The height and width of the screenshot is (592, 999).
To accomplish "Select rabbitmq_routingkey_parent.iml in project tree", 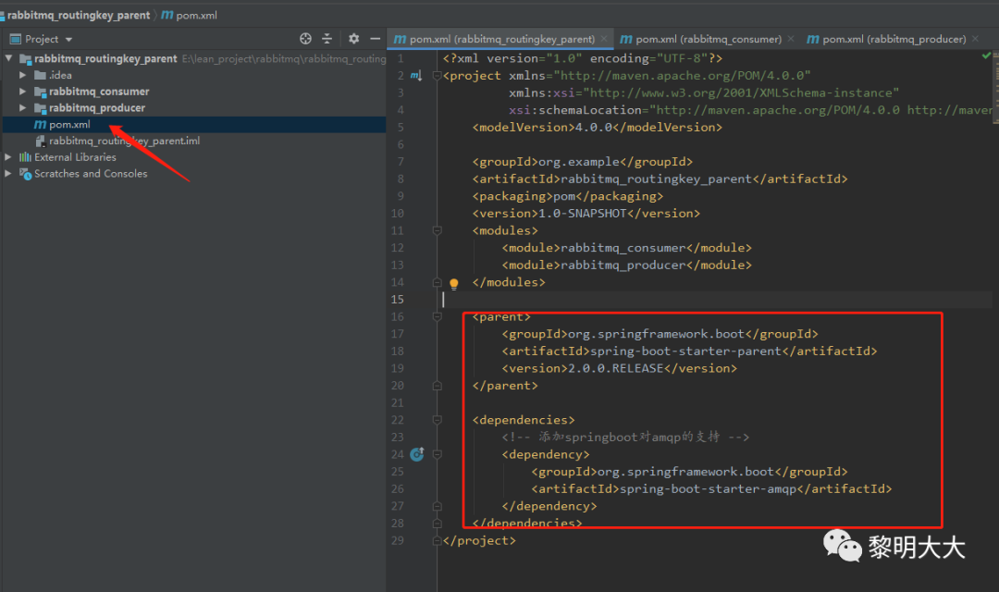I will tap(124, 142).
